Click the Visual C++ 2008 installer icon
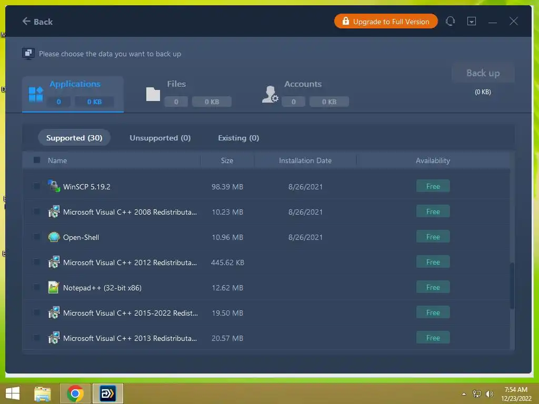 (x=54, y=211)
